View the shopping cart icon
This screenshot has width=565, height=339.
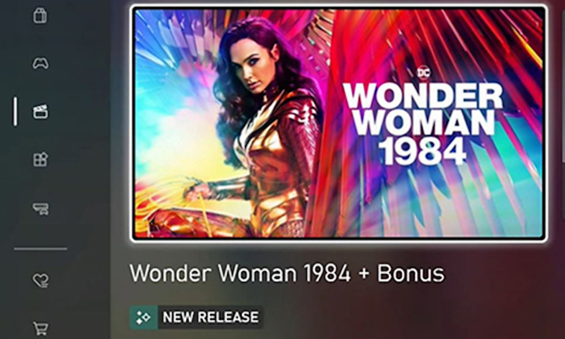pyautogui.click(x=40, y=328)
